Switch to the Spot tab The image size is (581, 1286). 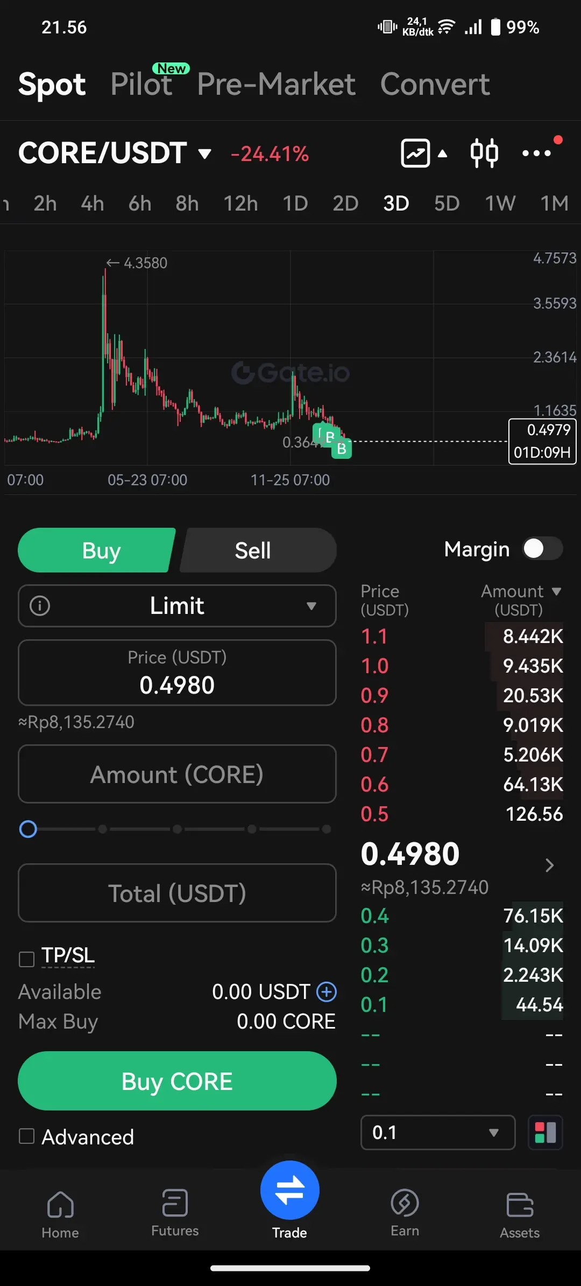tap(52, 85)
